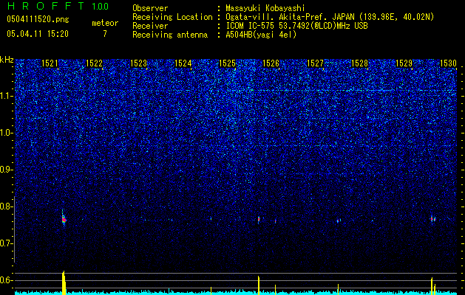Click the HROFFT title text
Image resolution: width=465 pixels, height=295 pixels.
[x=46, y=6]
